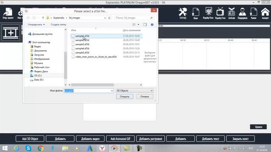Click the 00:40 mark on the timeline
The width and height of the screenshot is (271, 152).
[230, 40]
